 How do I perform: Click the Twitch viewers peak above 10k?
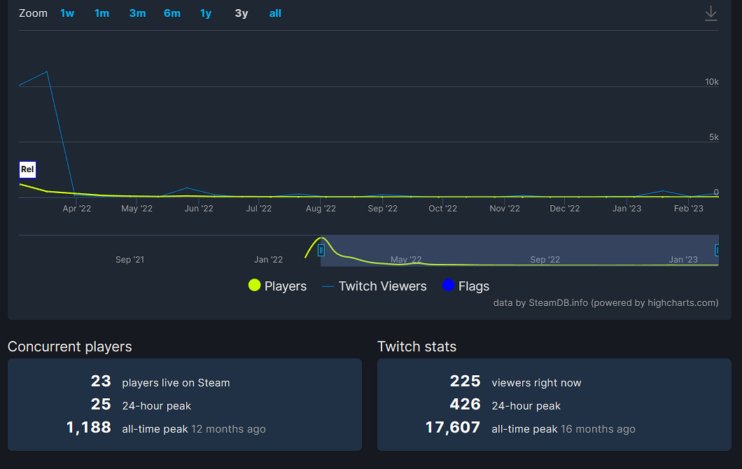[x=47, y=71]
